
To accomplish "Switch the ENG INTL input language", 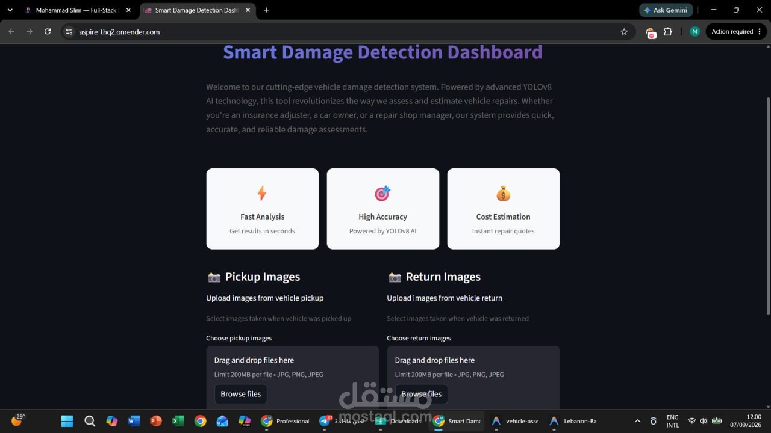I will click(673, 421).
